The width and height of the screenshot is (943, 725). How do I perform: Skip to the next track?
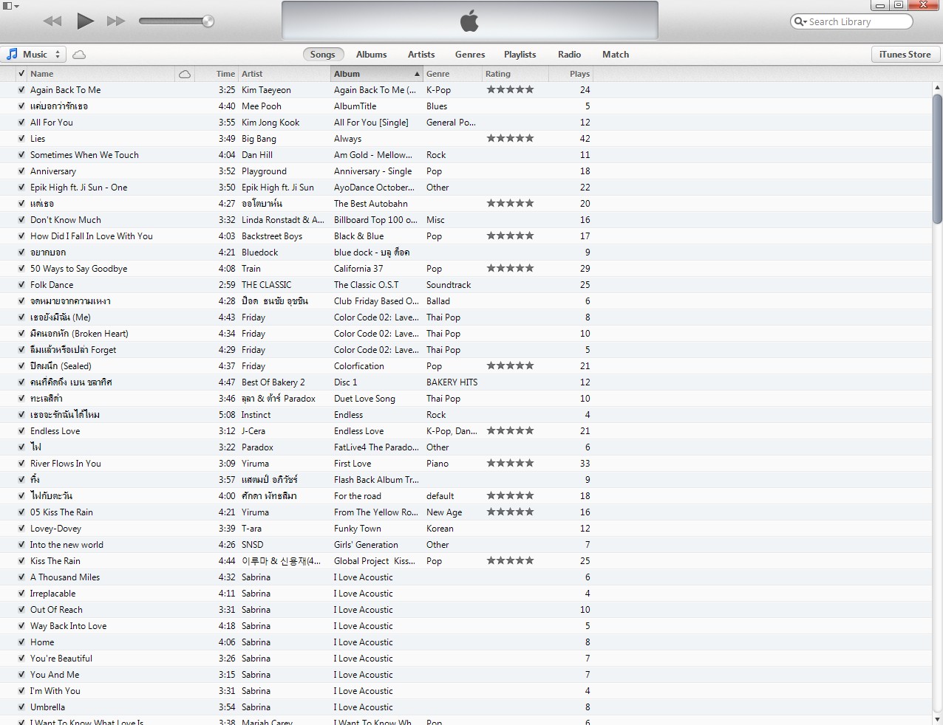tap(116, 21)
